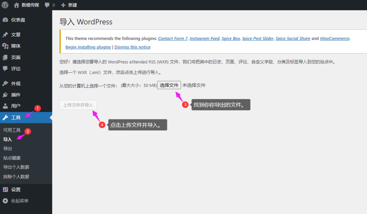Collapse the sidebar with 收起菜单

26,201
